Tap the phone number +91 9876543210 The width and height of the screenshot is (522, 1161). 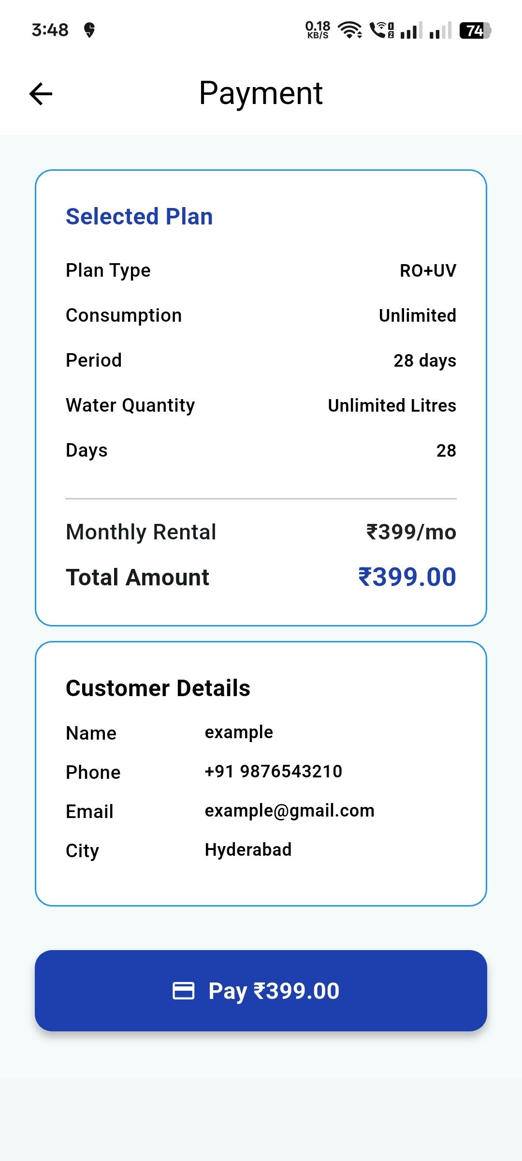tap(274, 772)
